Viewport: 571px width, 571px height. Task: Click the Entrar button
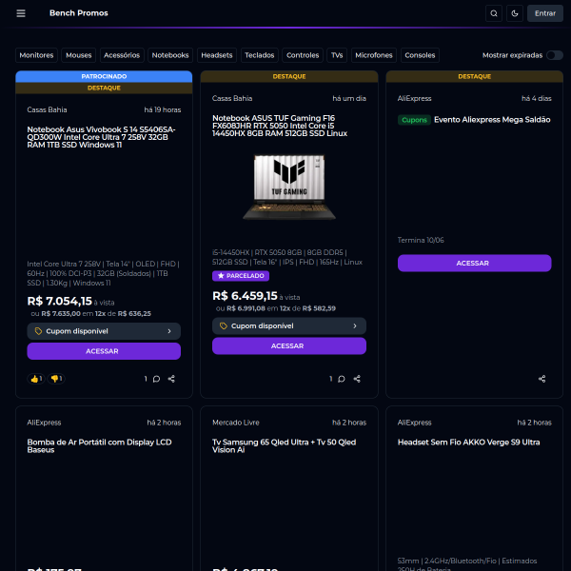coord(544,13)
